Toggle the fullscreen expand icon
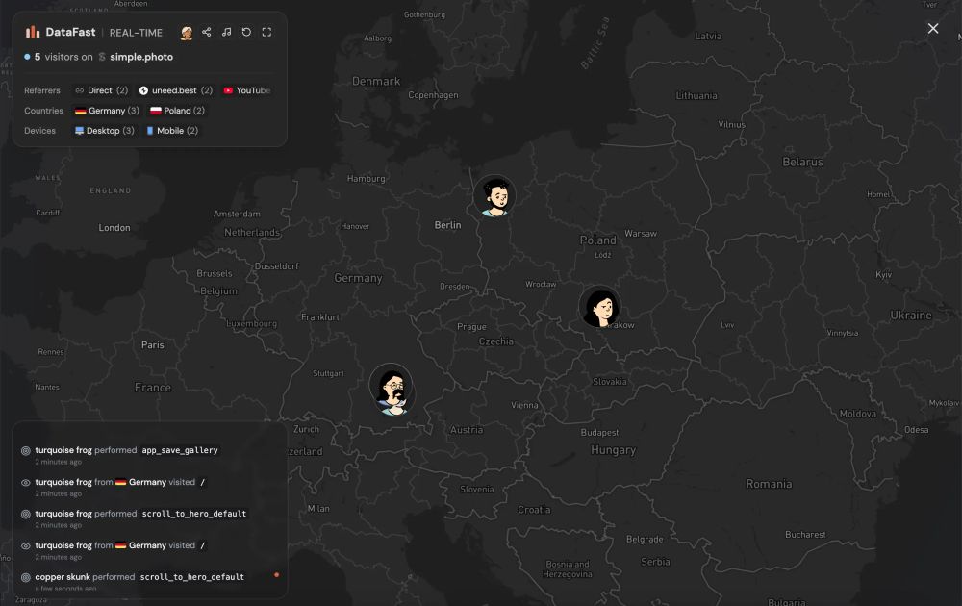Image resolution: width=962 pixels, height=606 pixels. click(x=266, y=32)
